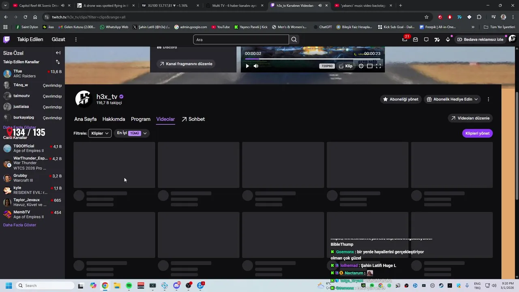The height and width of the screenshot is (292, 519).
Task: Mute the channel trailer volume
Action: tap(256, 66)
